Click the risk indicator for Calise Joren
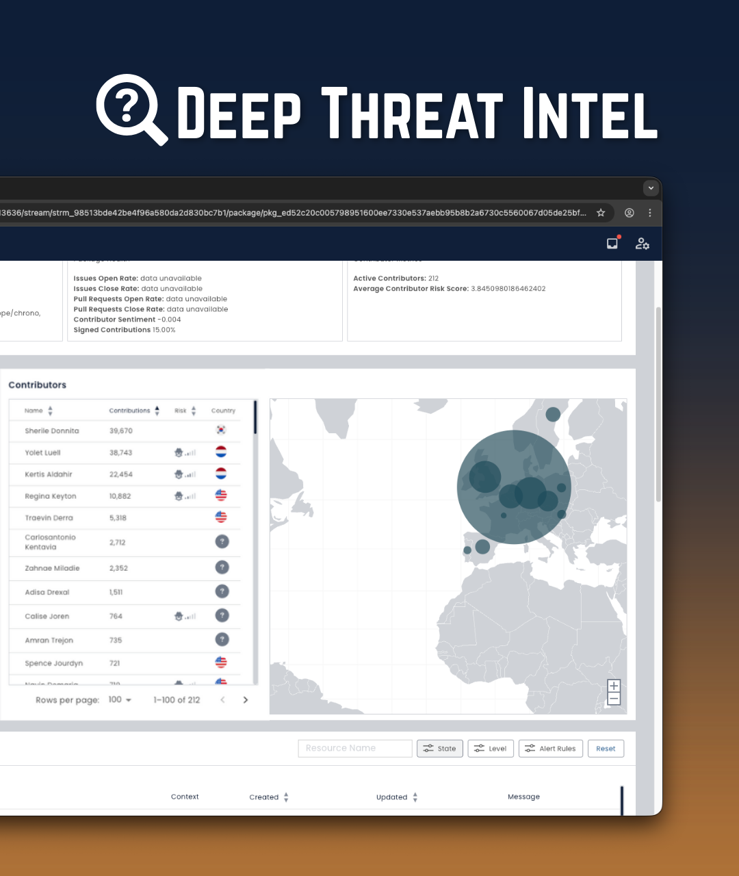 coord(185,616)
